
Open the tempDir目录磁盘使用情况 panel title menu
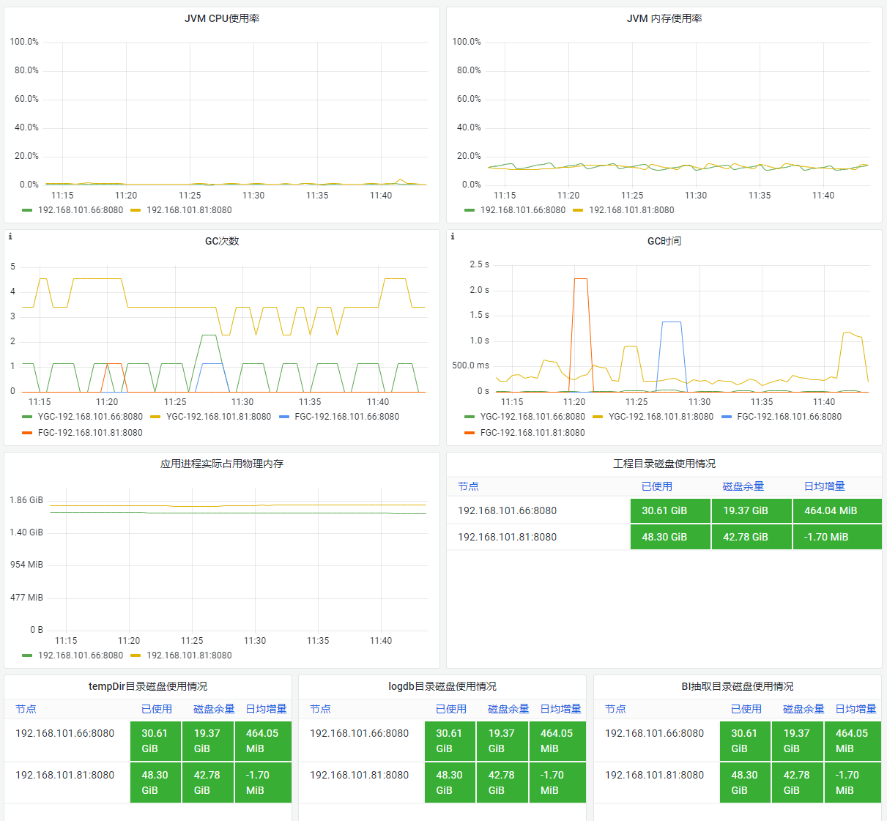click(x=148, y=686)
